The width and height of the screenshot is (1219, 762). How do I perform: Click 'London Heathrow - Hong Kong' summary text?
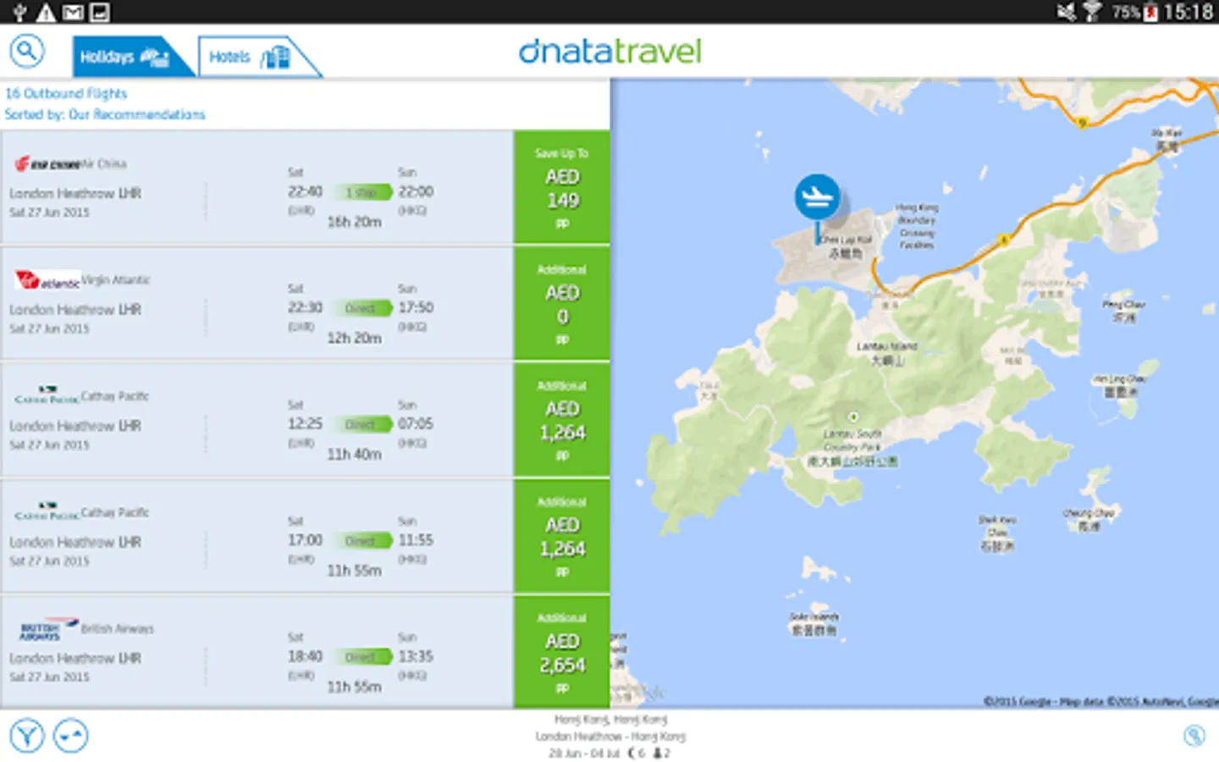point(610,737)
